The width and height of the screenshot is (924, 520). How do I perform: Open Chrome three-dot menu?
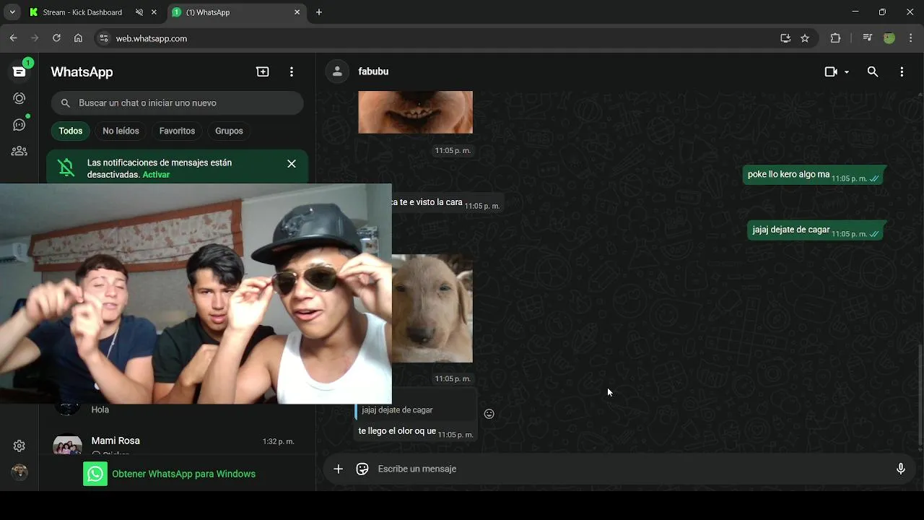point(911,38)
